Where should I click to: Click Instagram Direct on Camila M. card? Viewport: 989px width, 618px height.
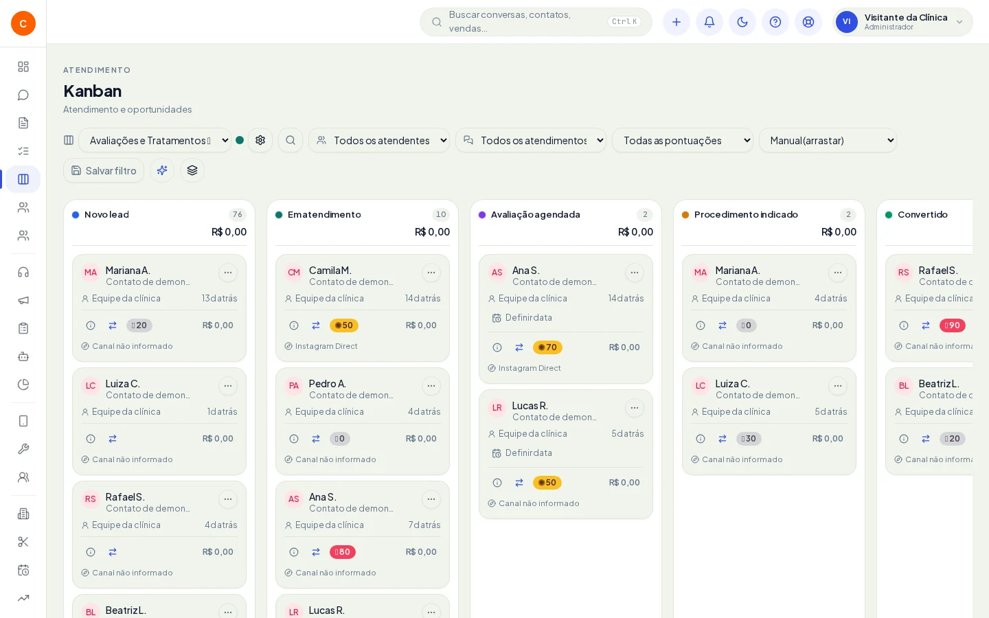pos(326,347)
